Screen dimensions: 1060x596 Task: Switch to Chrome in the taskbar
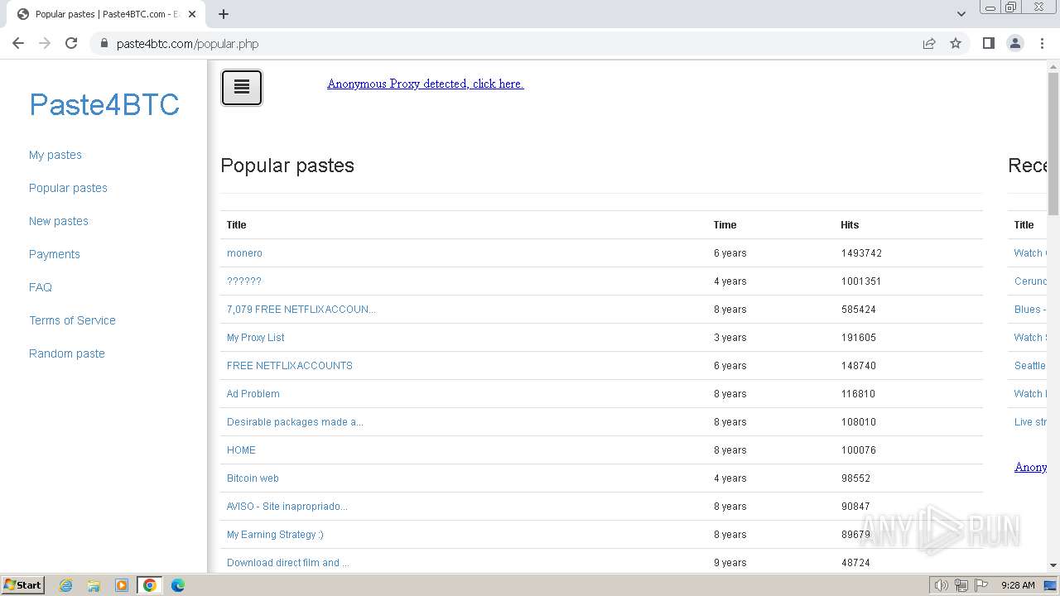click(149, 585)
